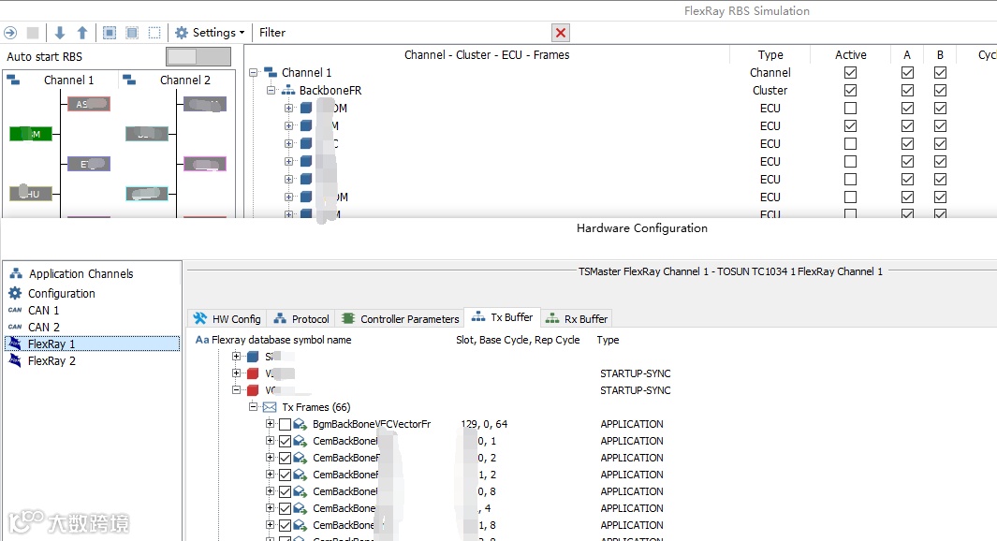Screen dimensions: 997x541
Task: Toggle the A checkbox in the Channel row
Action: 907,72
